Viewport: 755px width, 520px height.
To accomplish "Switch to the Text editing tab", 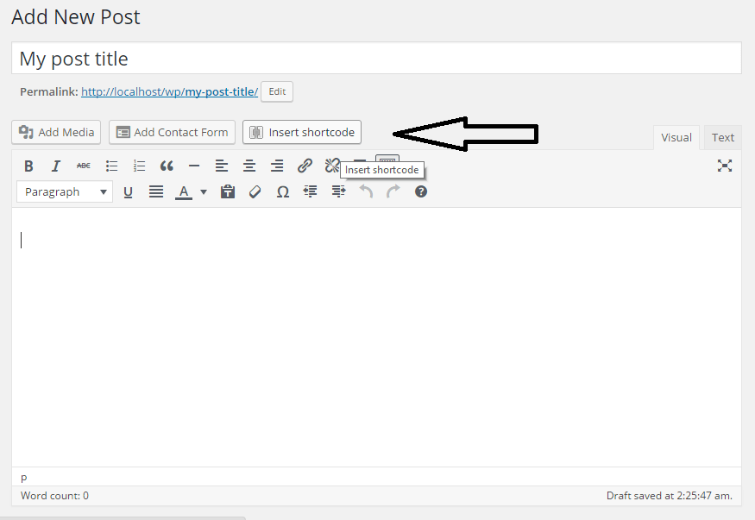I will tap(722, 136).
